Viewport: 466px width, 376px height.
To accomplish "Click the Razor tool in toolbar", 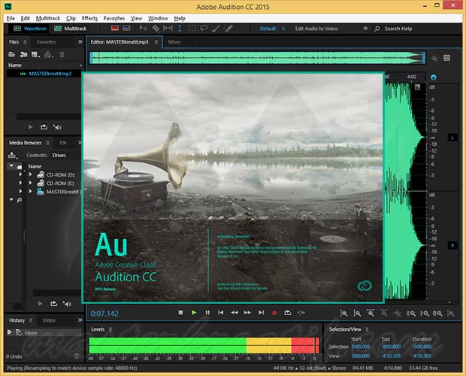I will pos(156,29).
